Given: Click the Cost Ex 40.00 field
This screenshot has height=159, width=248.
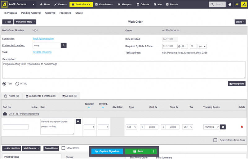Looking at the screenshot, I should click(149, 127).
